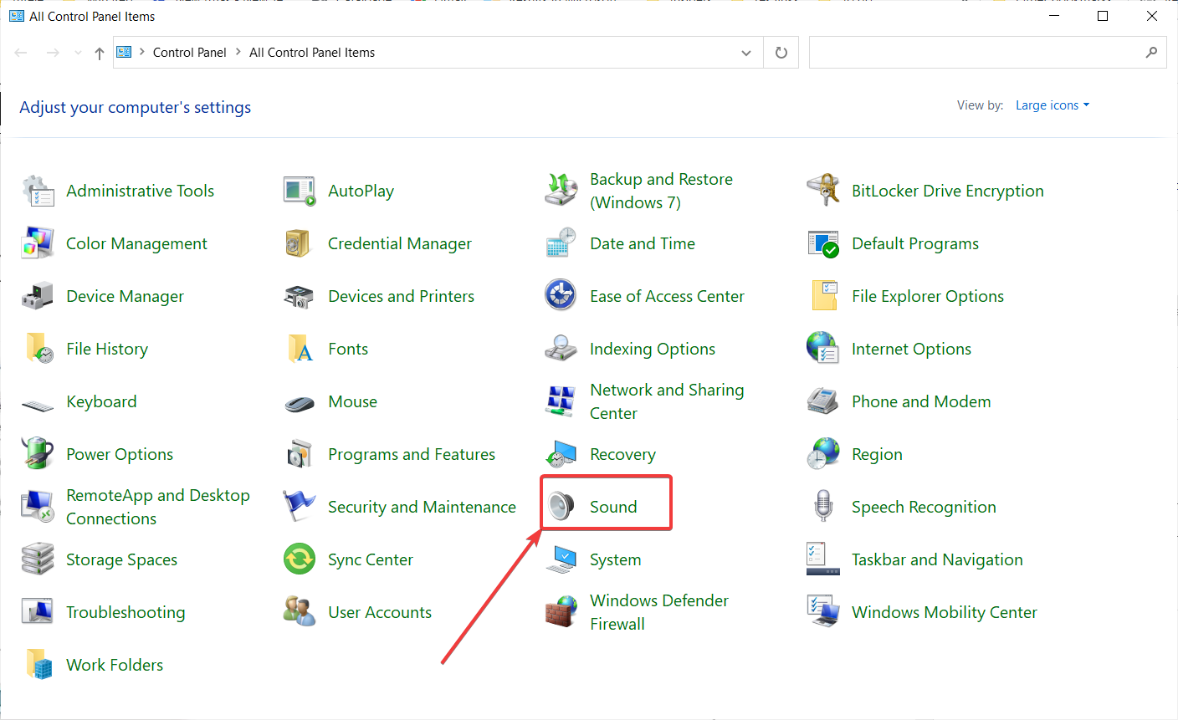Open the Speech Recognition microphone icon

(x=823, y=507)
